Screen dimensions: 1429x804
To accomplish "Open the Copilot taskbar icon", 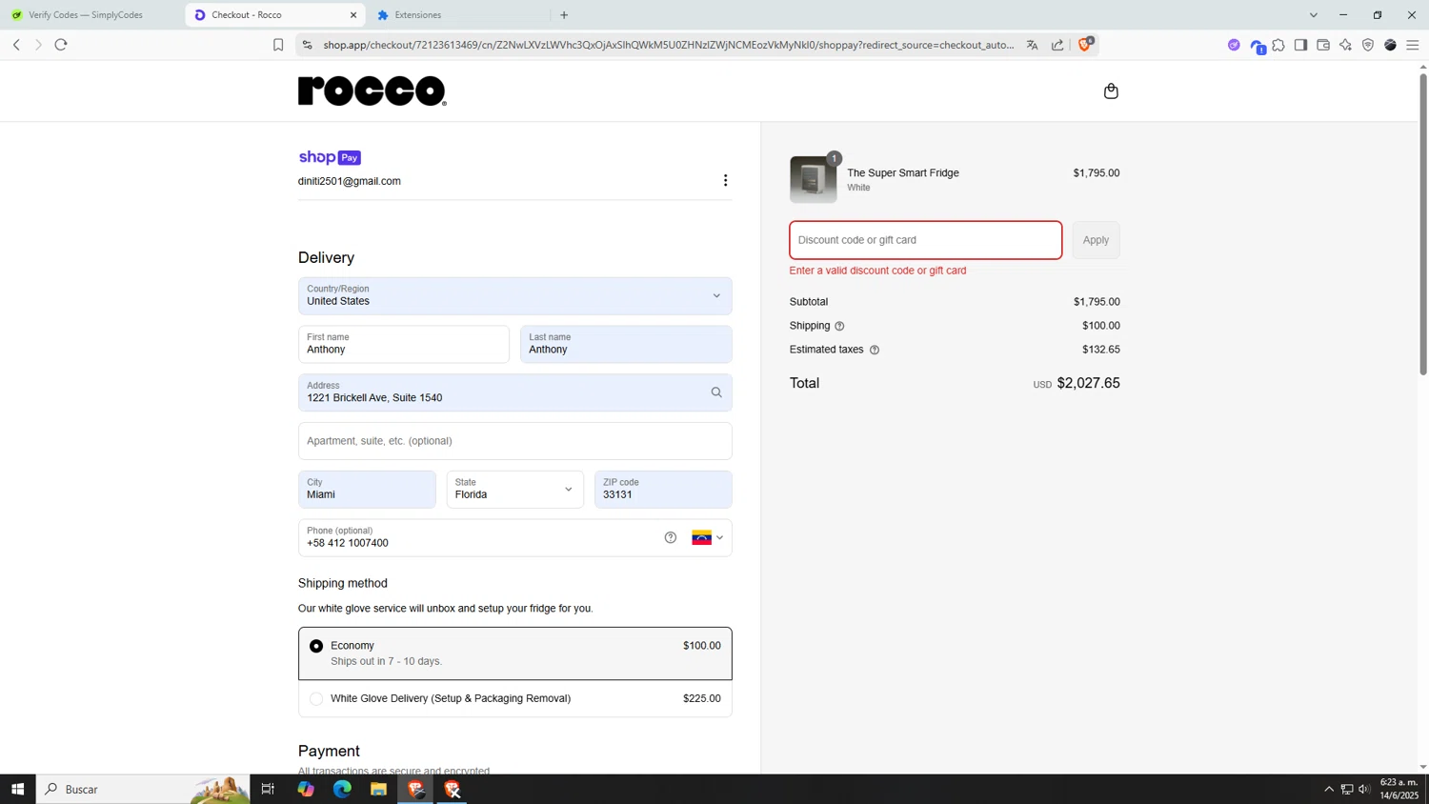I will [306, 789].
